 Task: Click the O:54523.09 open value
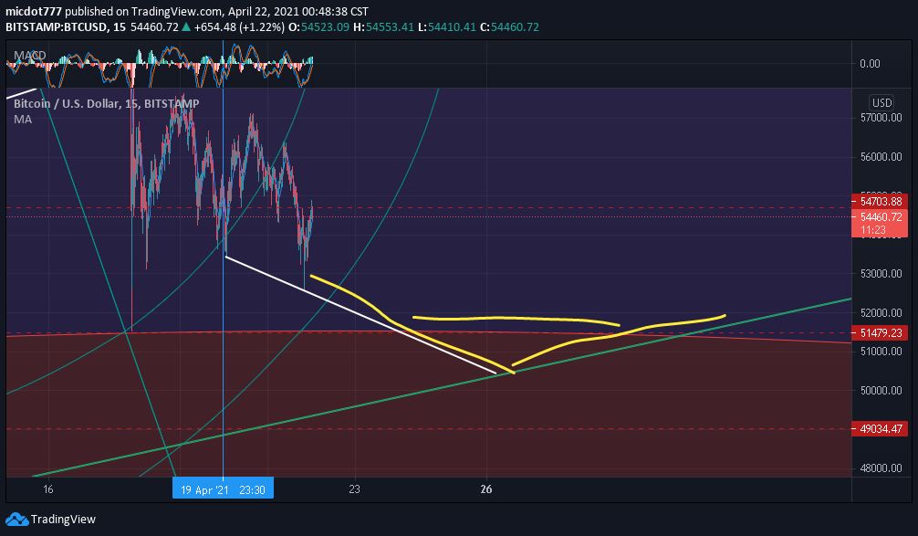[x=319, y=27]
